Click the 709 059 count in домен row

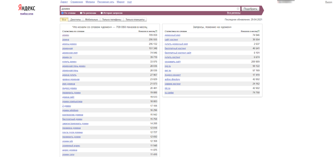153,35
